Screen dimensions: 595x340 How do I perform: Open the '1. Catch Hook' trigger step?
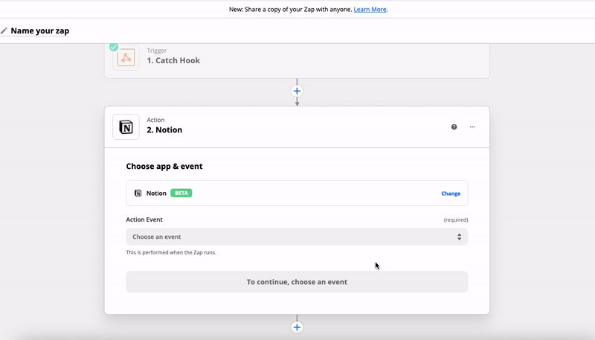297,61
